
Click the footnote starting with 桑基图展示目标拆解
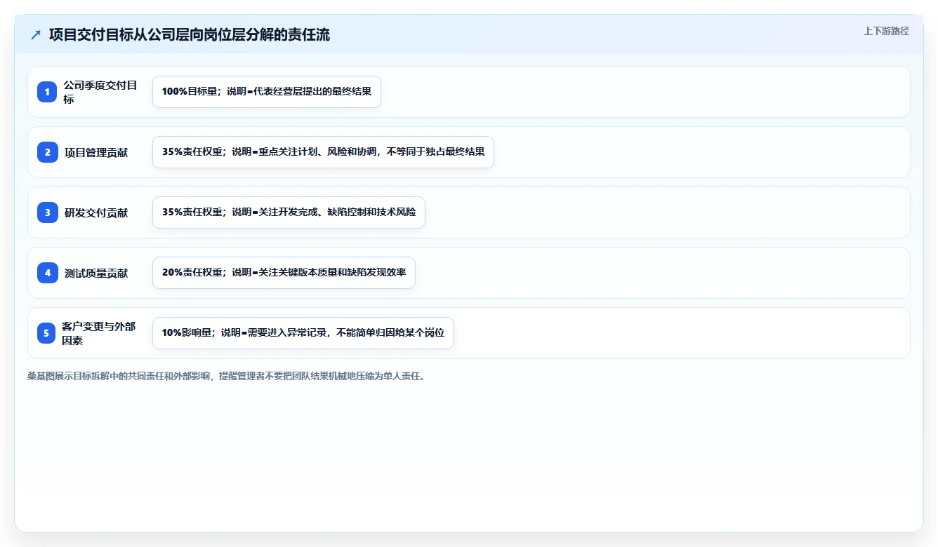(x=226, y=376)
